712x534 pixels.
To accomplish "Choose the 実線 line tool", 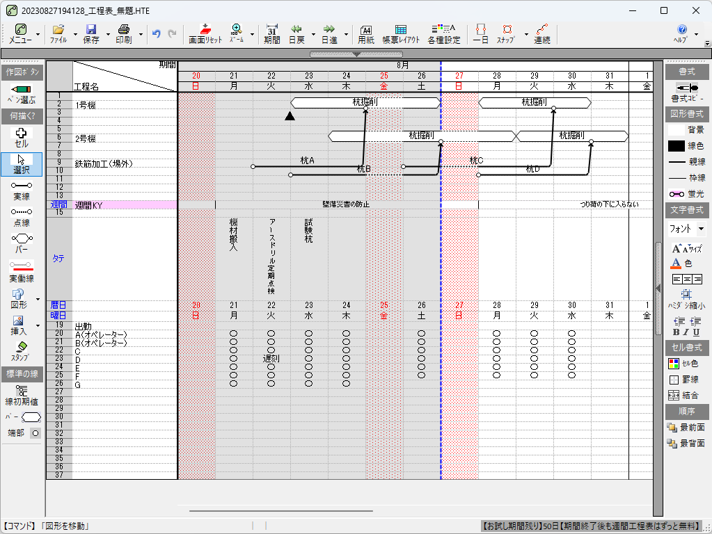I will pos(22,191).
